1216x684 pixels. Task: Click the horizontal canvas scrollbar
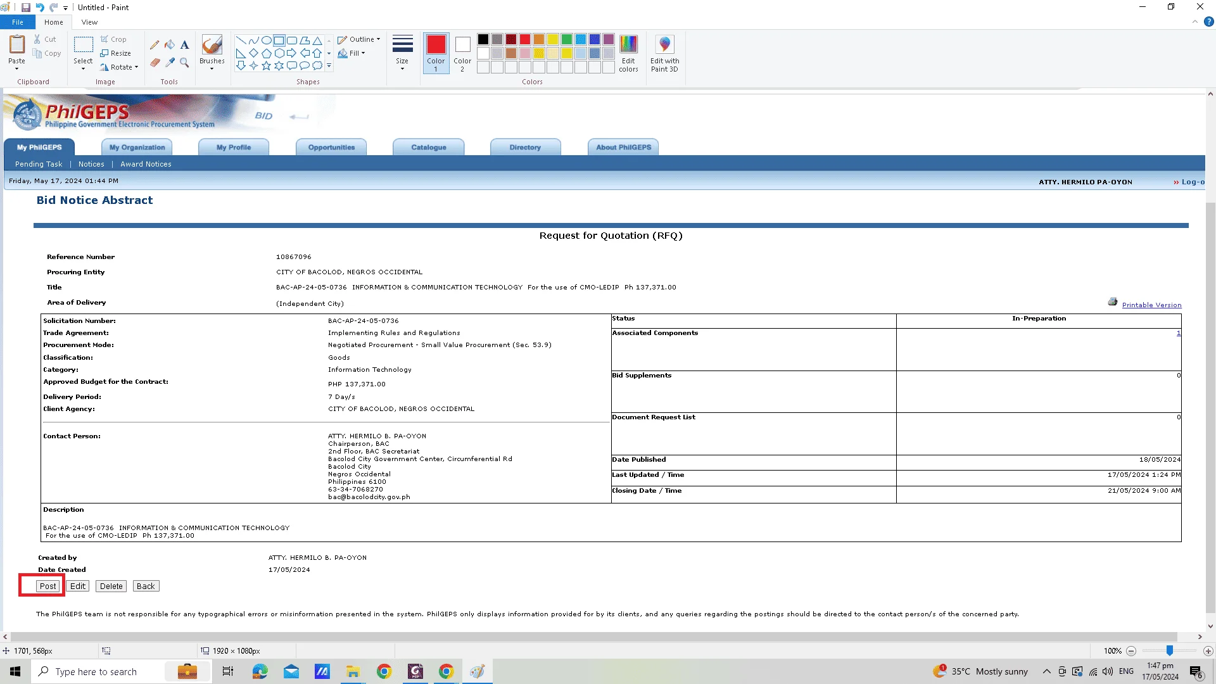click(593, 636)
